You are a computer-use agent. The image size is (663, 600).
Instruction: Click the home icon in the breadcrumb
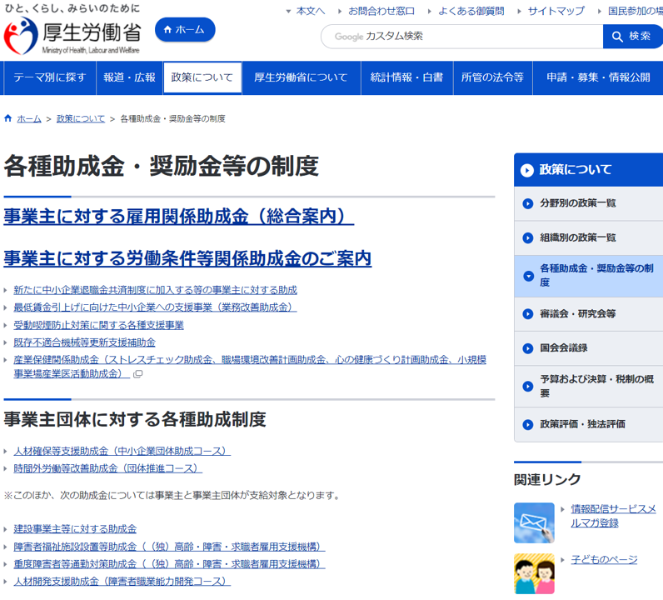7,118
